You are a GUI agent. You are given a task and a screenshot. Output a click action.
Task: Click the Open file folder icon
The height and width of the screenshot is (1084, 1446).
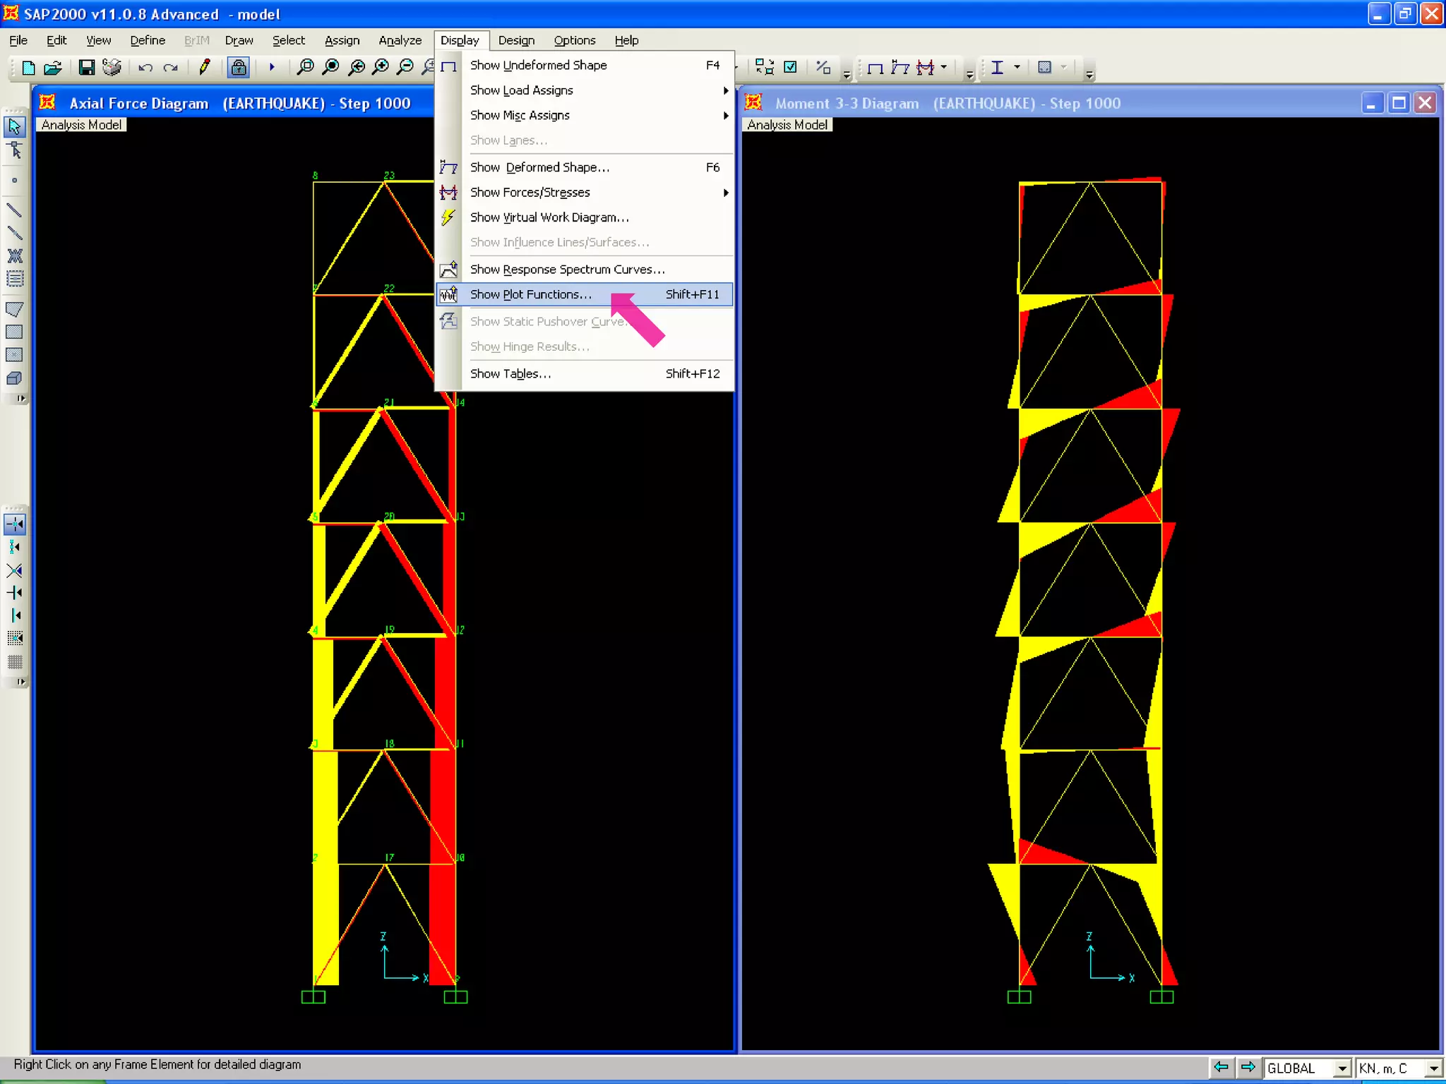[x=53, y=68]
